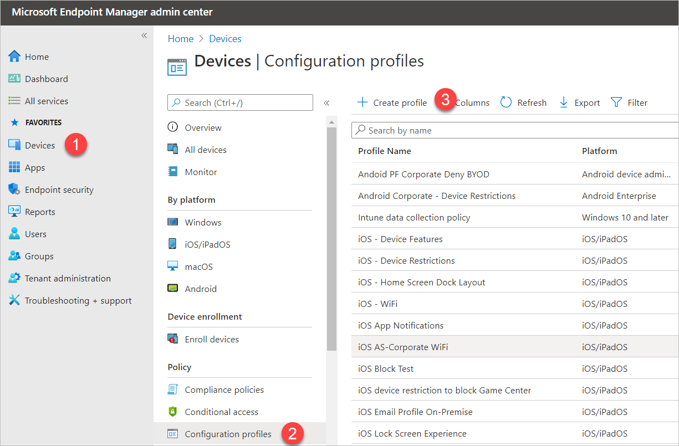The height and width of the screenshot is (446, 679).
Task: Open iOS - WiFi profile
Action: [x=377, y=304]
